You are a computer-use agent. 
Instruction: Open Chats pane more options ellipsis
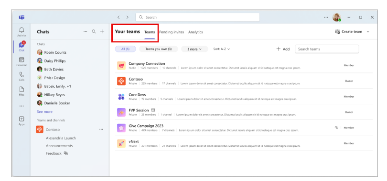point(86,31)
